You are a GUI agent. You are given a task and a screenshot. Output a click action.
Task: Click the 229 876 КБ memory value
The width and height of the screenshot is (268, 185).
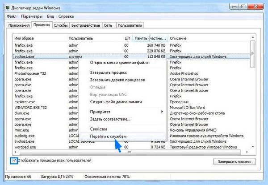coord(156,51)
